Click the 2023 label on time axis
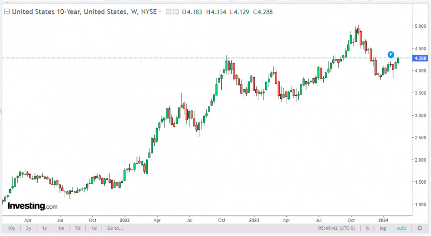Screen dimensions: 431x236 254,220
